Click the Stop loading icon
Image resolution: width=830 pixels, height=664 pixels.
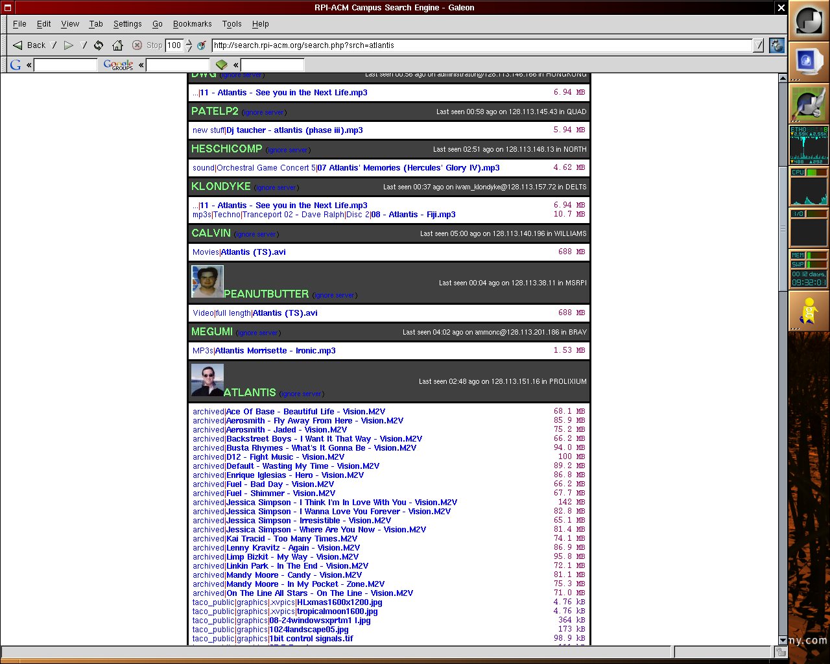[137, 45]
